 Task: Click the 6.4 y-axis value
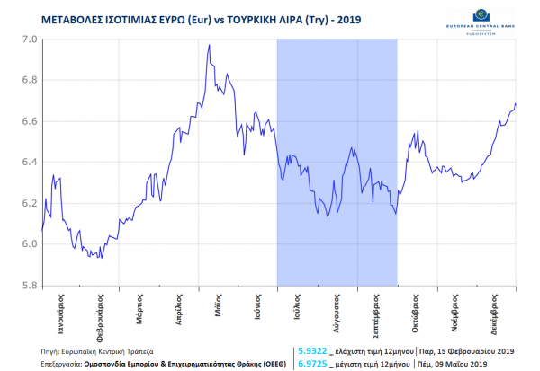[x=29, y=163]
